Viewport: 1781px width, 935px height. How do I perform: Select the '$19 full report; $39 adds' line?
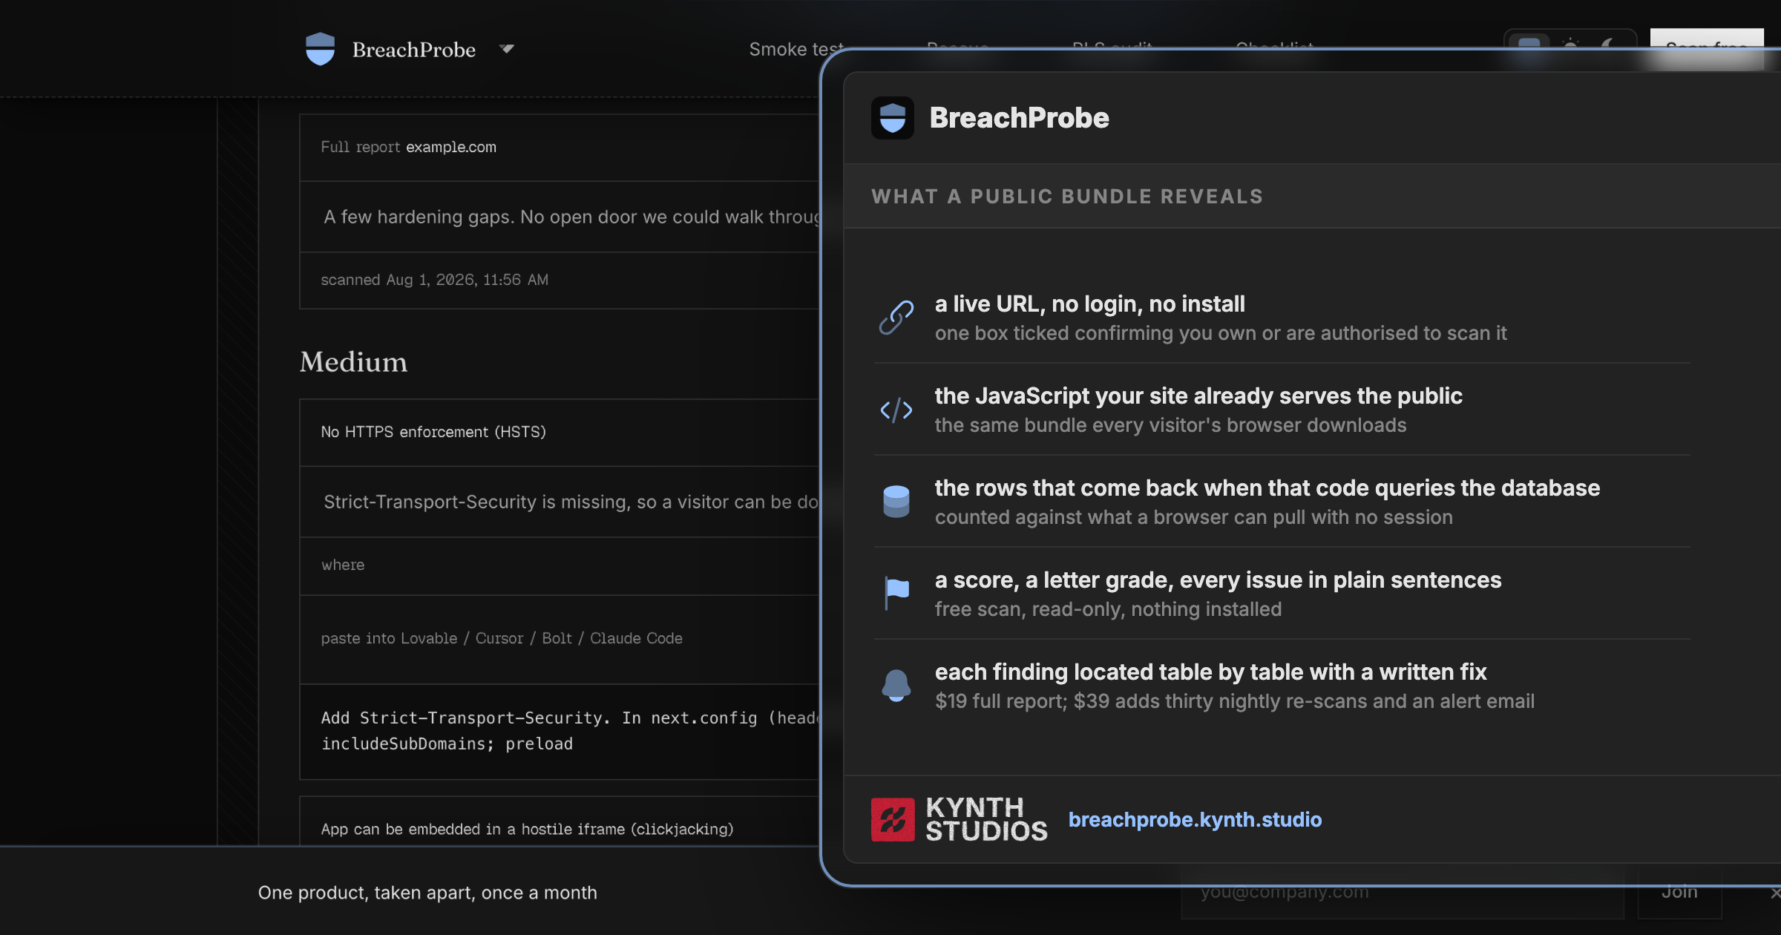coord(1235,701)
